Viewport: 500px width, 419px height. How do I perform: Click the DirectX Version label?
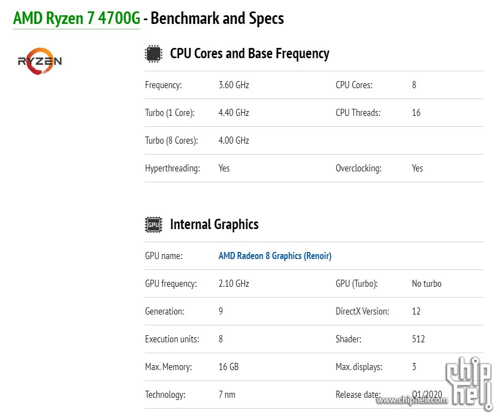[362, 311]
